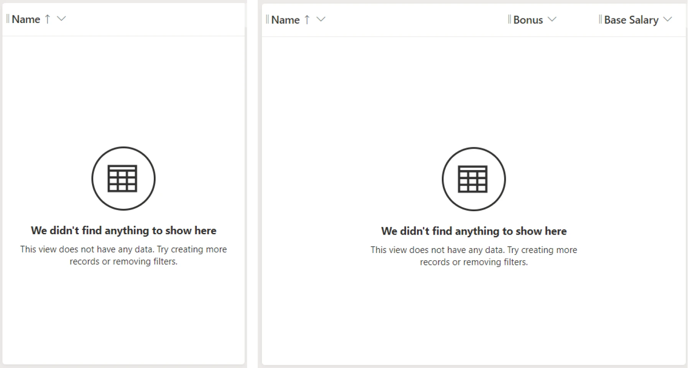This screenshot has width=688, height=368.
Task: Click the column divider before Base Salary header
Action: click(600, 19)
